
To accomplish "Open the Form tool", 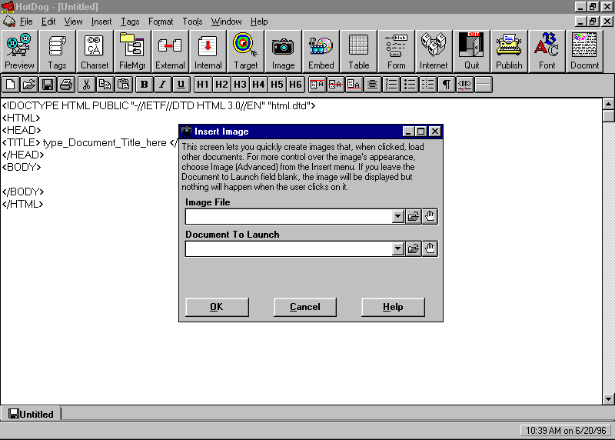I will point(396,52).
